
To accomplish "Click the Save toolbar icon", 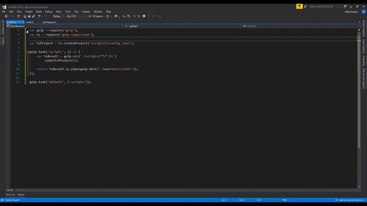I will [x=29, y=17].
